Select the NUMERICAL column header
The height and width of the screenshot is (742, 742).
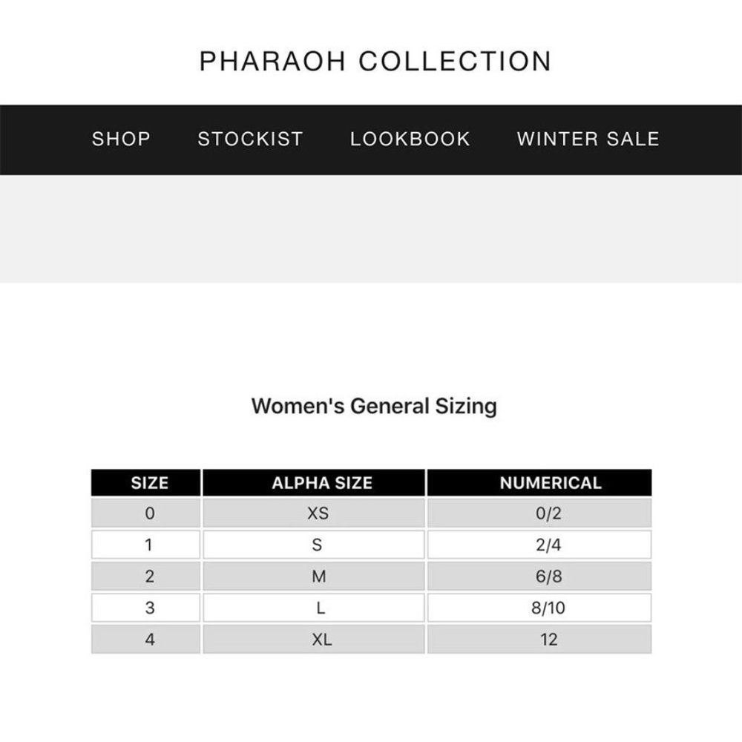tap(539, 483)
